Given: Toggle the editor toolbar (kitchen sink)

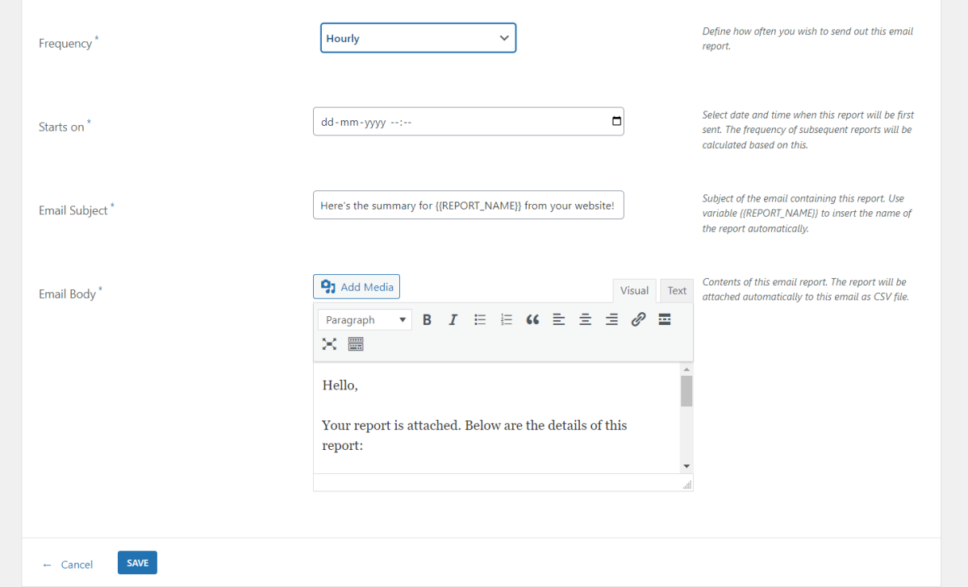Looking at the screenshot, I should tap(356, 344).
